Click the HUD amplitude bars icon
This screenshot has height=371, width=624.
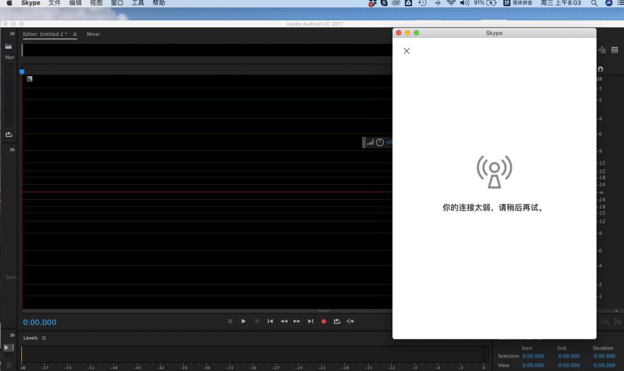coord(370,143)
